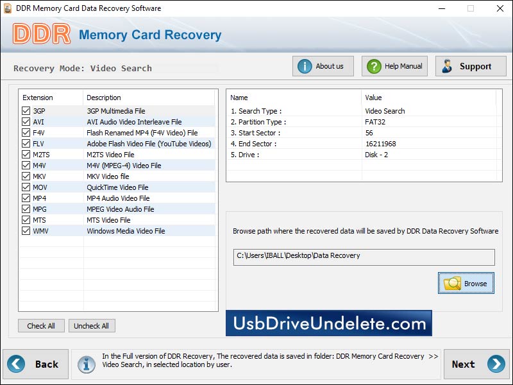
Task: Close the DDR Recovery window
Action: [500, 8]
